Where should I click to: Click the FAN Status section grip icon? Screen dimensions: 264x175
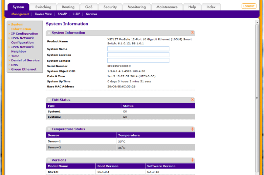49,100
